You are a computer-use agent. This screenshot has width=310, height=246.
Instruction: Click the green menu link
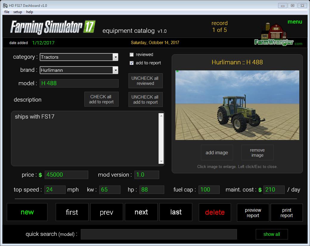pyautogui.click(x=295, y=22)
